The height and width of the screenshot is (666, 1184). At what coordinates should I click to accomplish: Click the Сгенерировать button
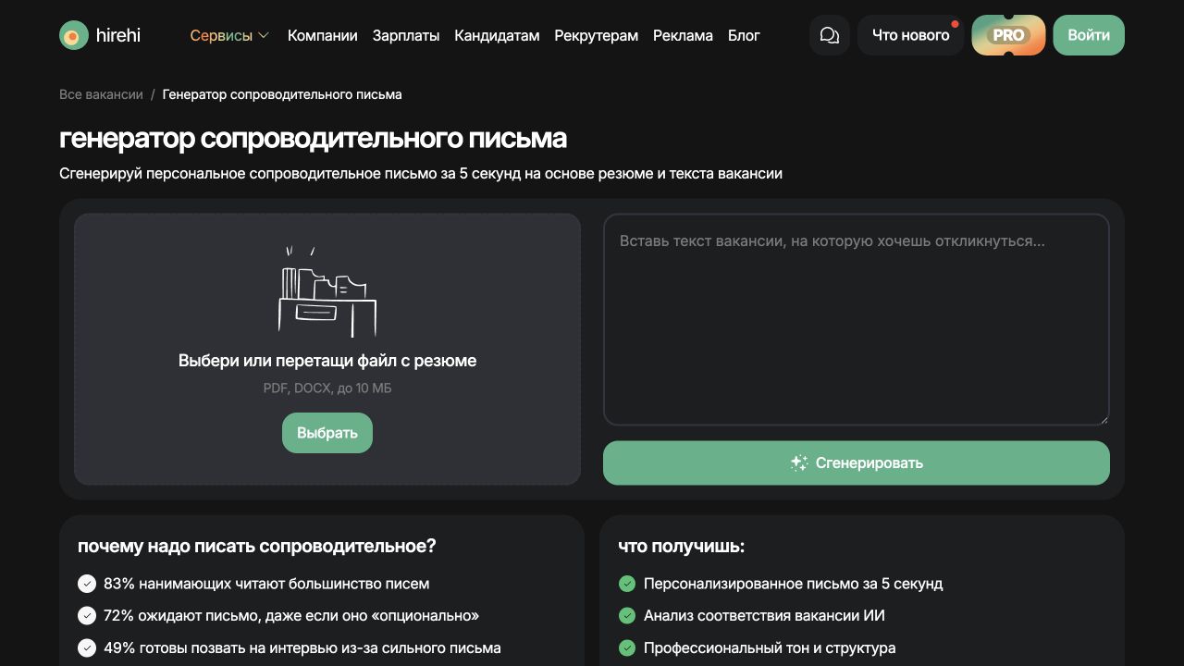point(857,462)
